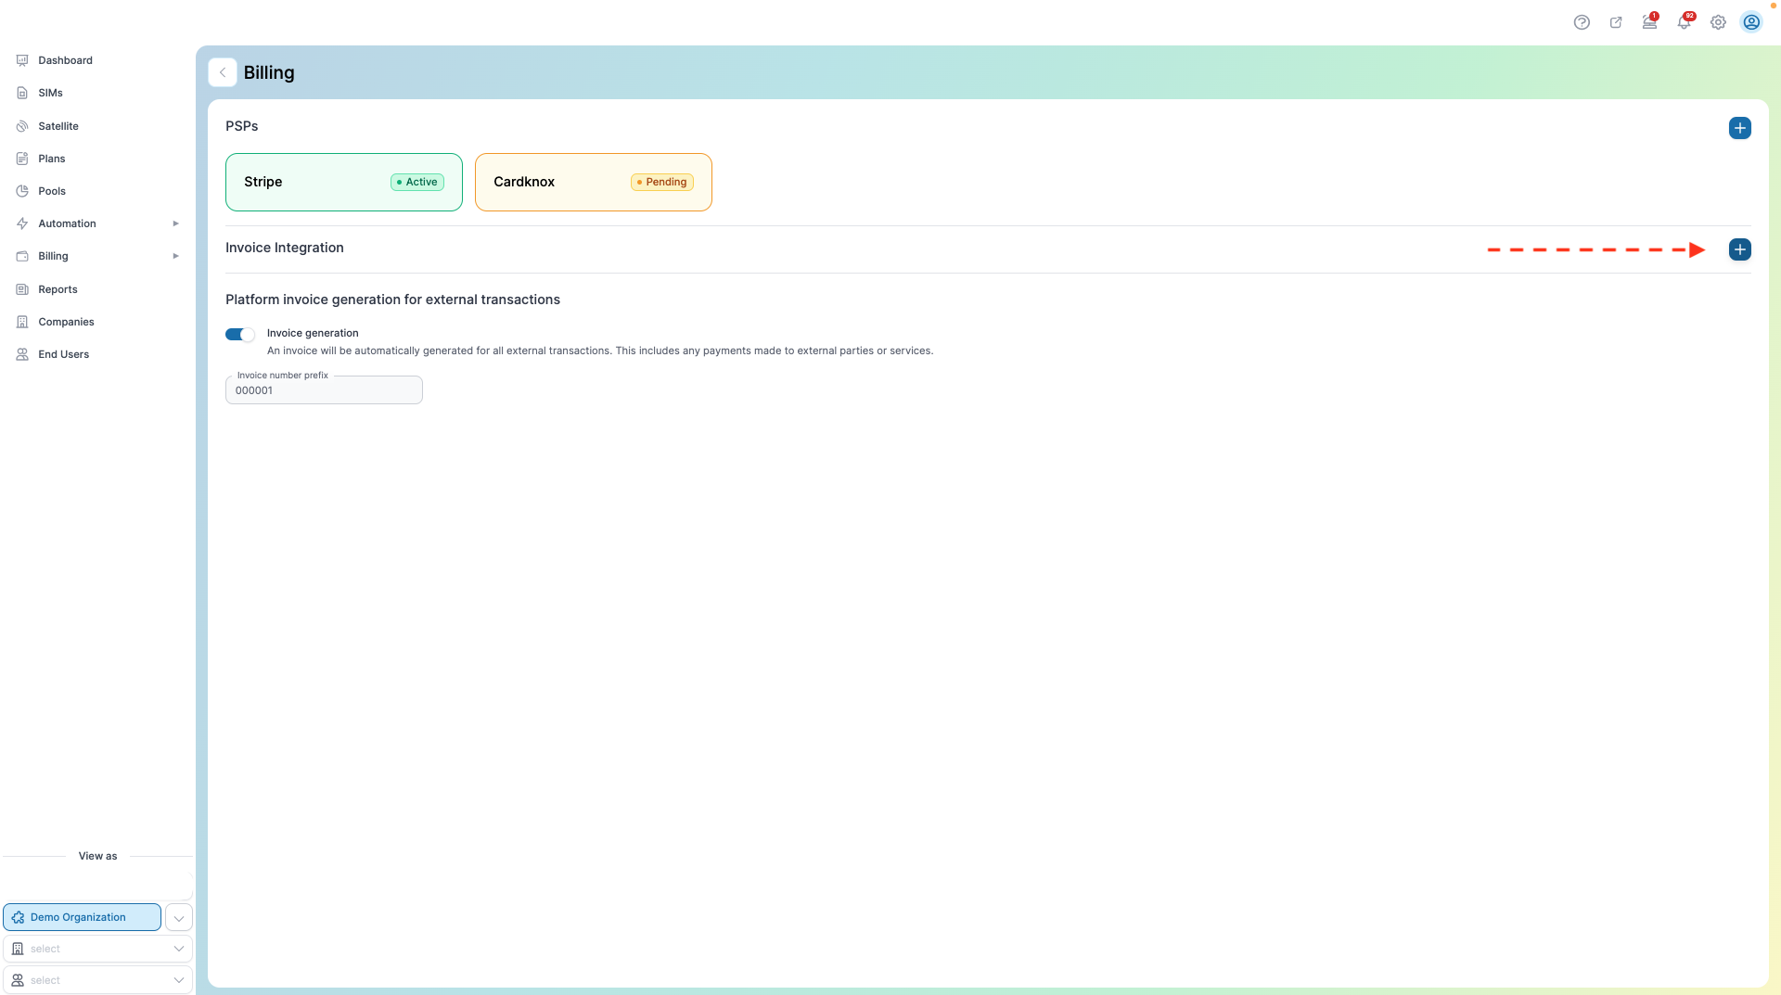The image size is (1781, 995).
Task: Open the settings gear icon
Action: pyautogui.click(x=1718, y=22)
